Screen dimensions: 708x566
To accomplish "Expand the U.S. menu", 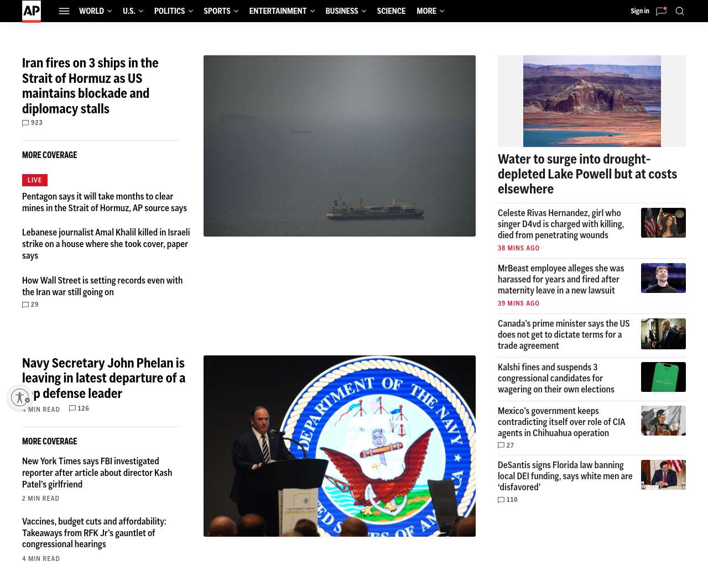I will point(133,11).
